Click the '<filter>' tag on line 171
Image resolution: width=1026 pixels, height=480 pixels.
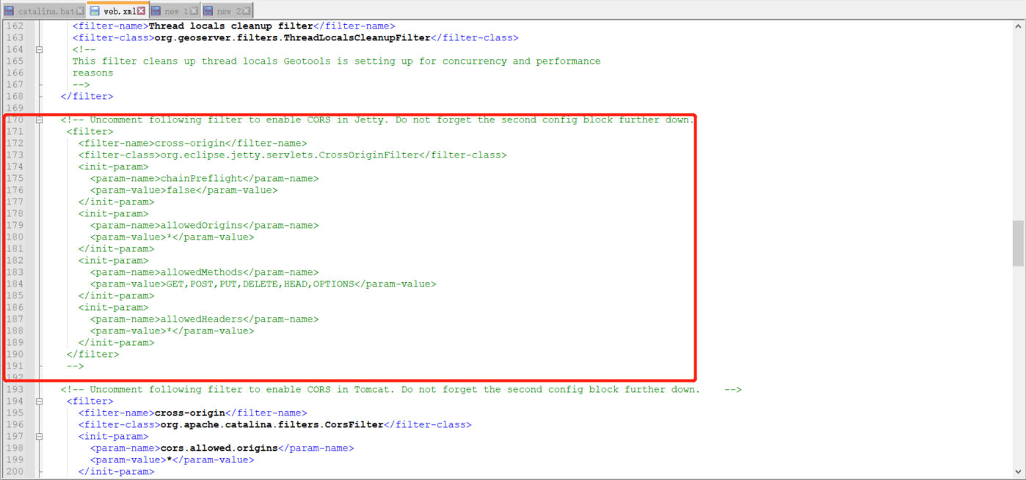point(90,132)
